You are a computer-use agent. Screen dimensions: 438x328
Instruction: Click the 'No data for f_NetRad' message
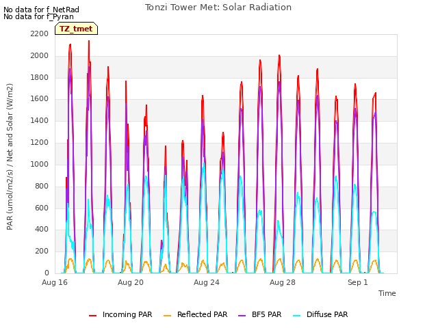(x=41, y=10)
